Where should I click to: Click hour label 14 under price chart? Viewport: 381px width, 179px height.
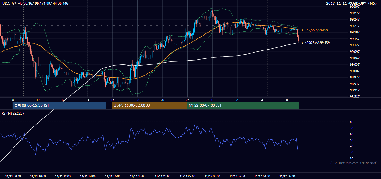[x=88, y=100]
